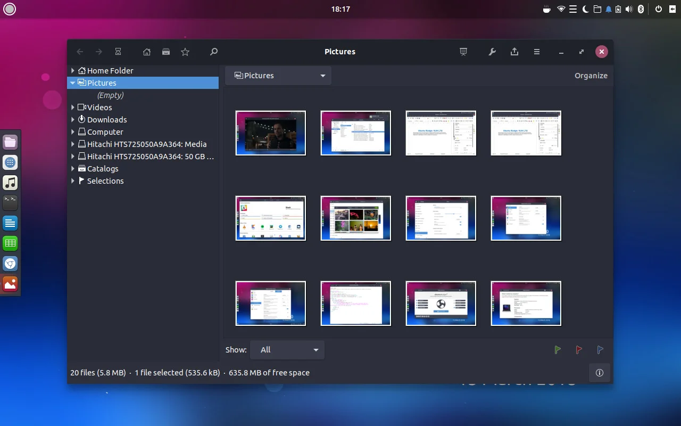Open the tools wrench icon
Image resolution: width=681 pixels, height=426 pixels.
[492, 52]
